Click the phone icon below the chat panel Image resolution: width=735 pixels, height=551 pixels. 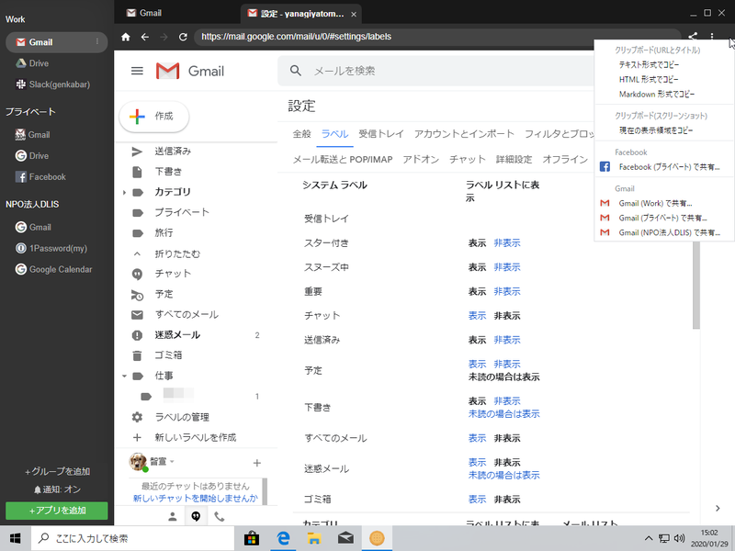click(219, 516)
